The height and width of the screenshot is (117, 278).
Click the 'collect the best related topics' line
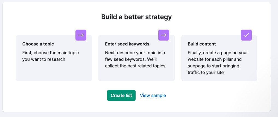(x=135, y=66)
